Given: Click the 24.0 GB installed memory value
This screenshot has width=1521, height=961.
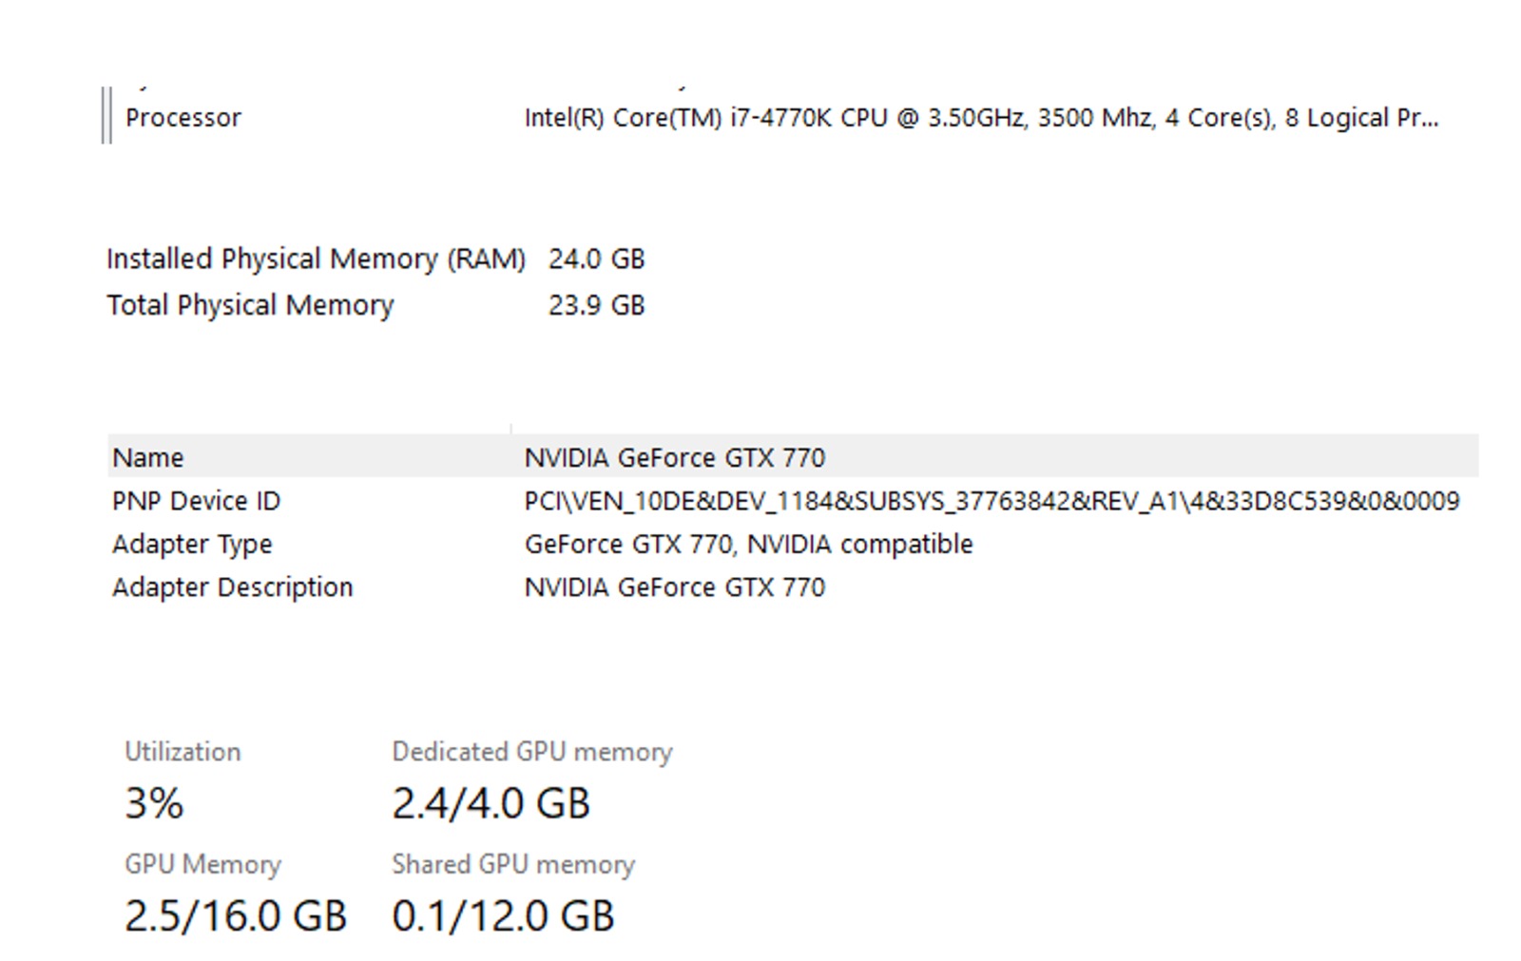Looking at the screenshot, I should pos(596,259).
